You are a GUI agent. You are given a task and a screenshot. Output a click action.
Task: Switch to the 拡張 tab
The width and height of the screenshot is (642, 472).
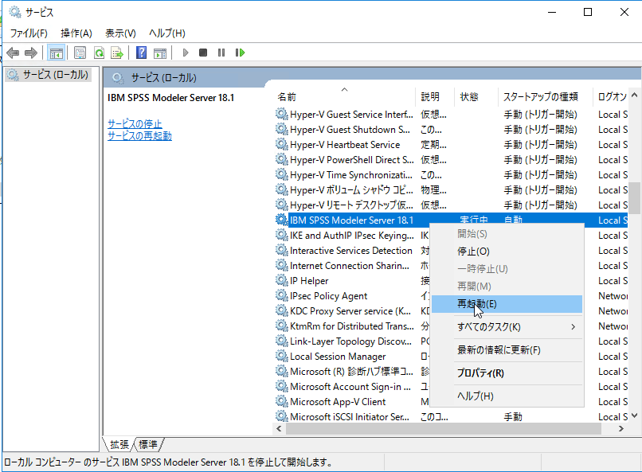pyautogui.click(x=119, y=444)
